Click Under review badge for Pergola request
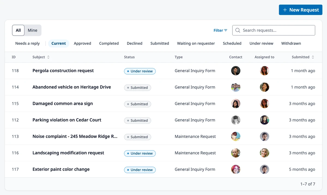Viewport: 327px width, 195px height. pos(140,71)
